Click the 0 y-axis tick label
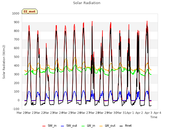174x131 pixels. [x=18, y=100]
